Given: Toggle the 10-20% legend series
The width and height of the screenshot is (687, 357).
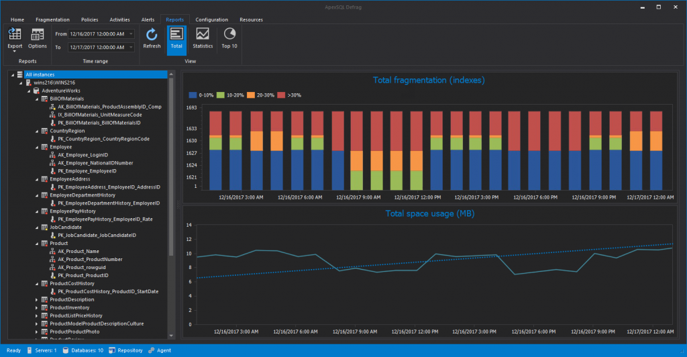Looking at the screenshot, I should coord(222,95).
